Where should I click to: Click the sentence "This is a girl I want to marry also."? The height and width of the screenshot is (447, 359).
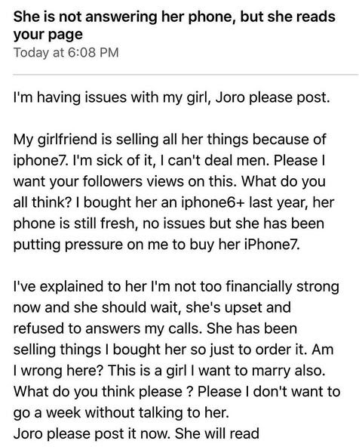coord(216,371)
